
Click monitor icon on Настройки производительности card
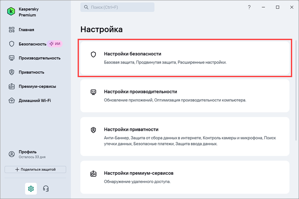tap(93, 92)
